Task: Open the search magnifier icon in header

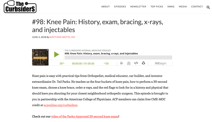Action: click(x=208, y=7)
